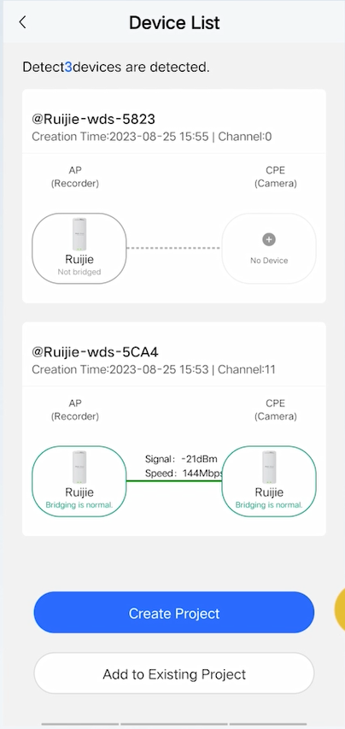Tap the Speed 144Mbps reading
This screenshot has height=729, width=345.
184,473
